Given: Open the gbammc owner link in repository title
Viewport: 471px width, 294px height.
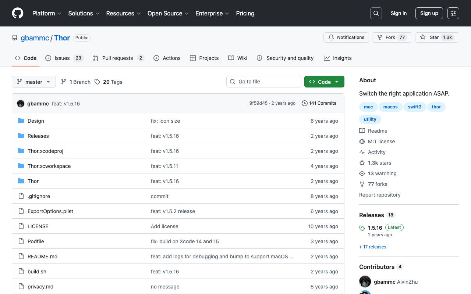Looking at the screenshot, I should (35, 38).
